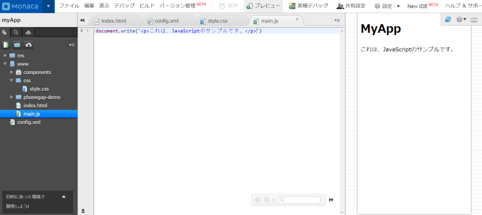Viewport: 482px width, 215px height.
Task: Open the ファイル menu
Action: 69,6
